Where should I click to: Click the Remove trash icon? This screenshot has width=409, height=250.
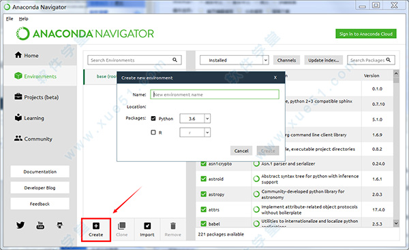click(x=173, y=226)
